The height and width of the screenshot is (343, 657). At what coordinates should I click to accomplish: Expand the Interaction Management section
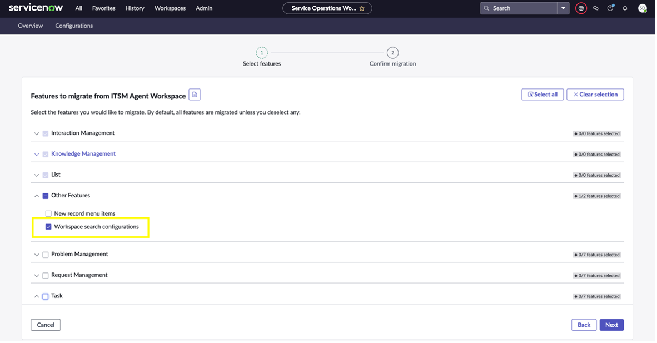pyautogui.click(x=37, y=134)
